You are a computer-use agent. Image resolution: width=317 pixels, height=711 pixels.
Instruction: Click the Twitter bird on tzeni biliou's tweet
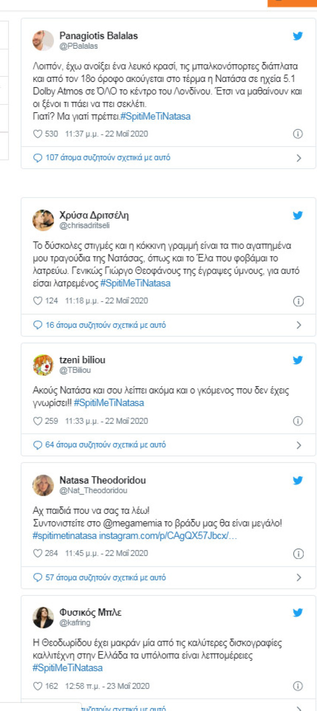(298, 360)
